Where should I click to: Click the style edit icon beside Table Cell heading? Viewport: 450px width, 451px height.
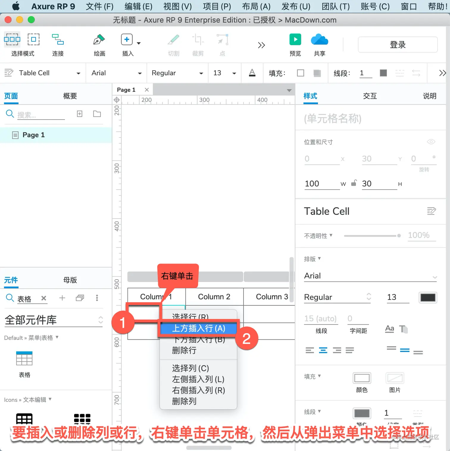click(431, 211)
